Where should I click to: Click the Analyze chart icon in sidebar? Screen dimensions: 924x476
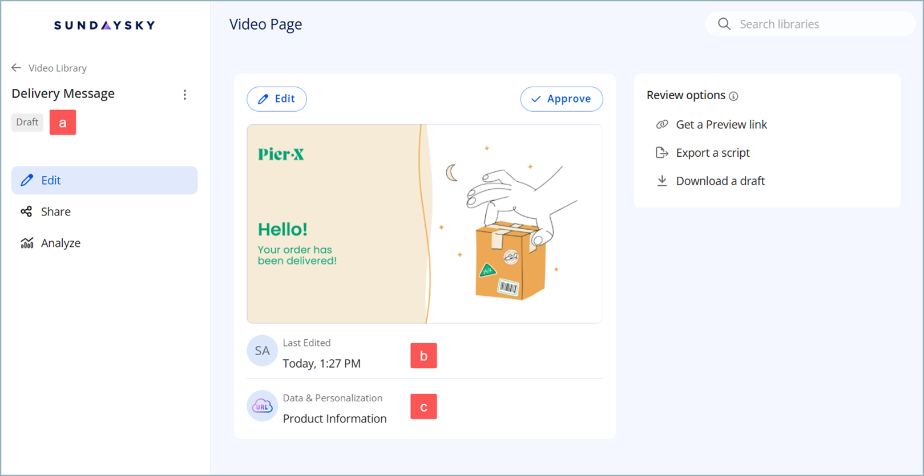pos(27,243)
